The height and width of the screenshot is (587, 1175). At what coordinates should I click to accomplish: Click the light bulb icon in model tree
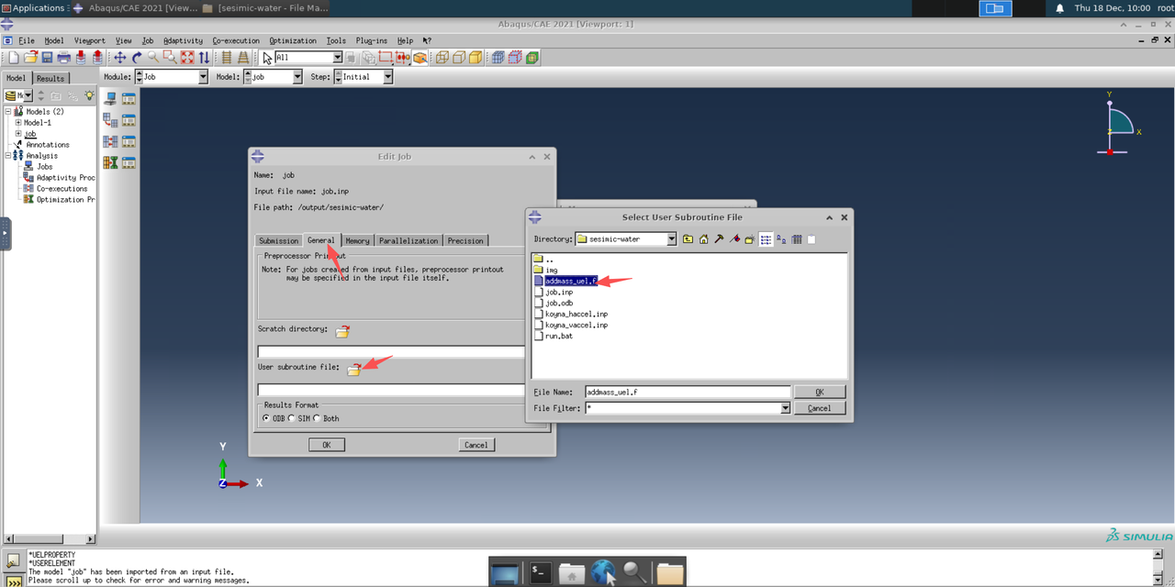[89, 95]
